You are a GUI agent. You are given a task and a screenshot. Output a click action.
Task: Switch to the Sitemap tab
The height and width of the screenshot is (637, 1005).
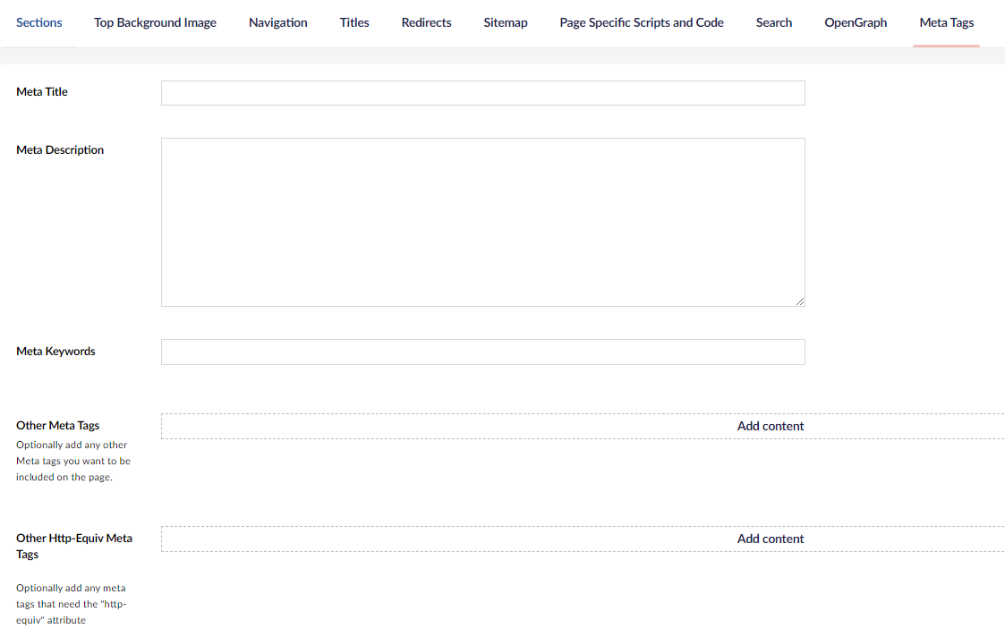point(506,22)
